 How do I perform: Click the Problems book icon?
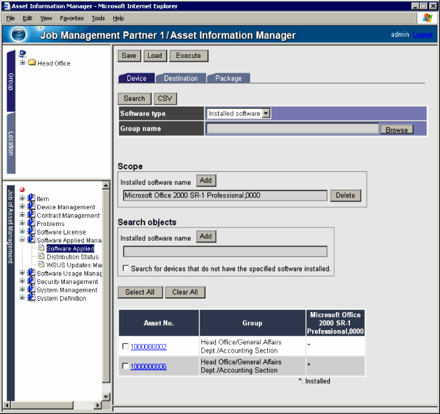point(31,224)
